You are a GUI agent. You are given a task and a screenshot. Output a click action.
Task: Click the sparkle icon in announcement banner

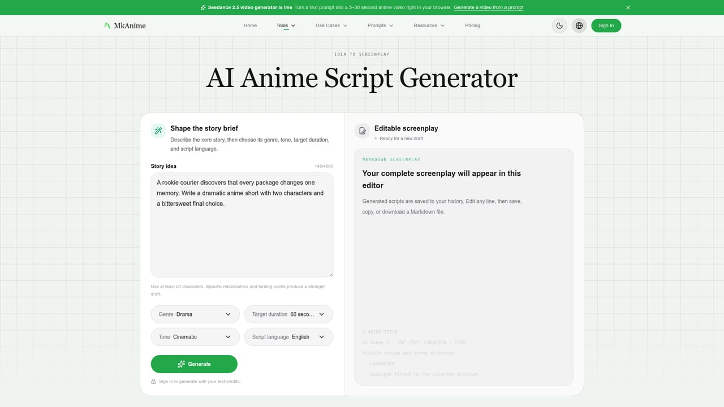[x=203, y=7]
